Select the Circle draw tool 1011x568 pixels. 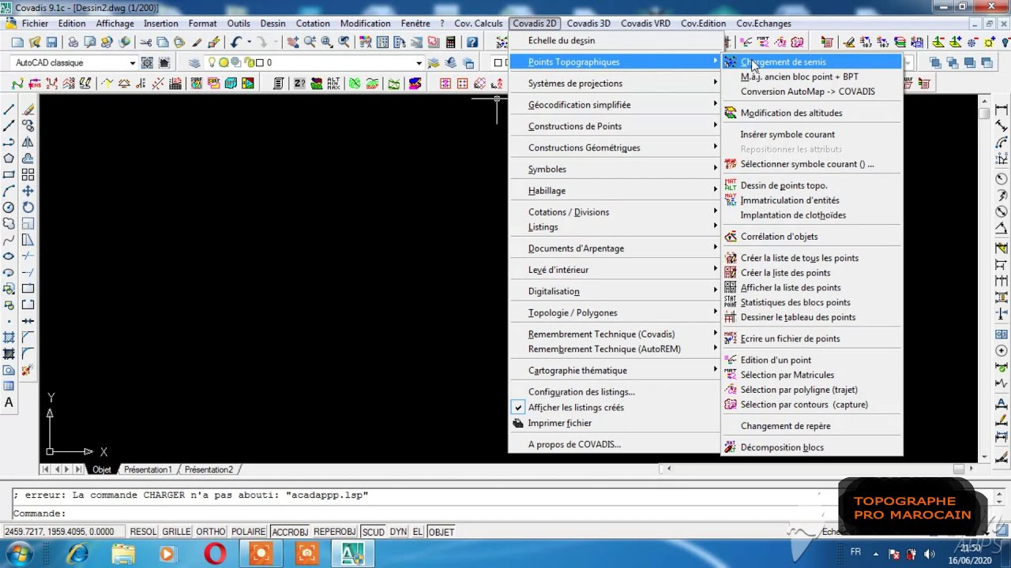pyautogui.click(x=9, y=207)
